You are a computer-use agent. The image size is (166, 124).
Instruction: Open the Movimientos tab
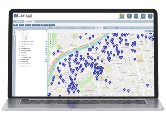click(76, 28)
